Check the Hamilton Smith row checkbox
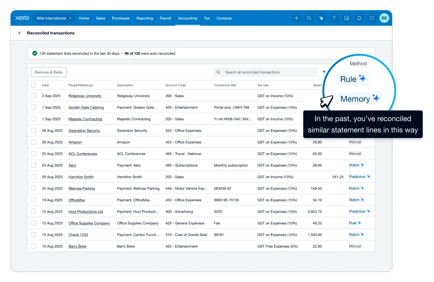 click(x=34, y=177)
